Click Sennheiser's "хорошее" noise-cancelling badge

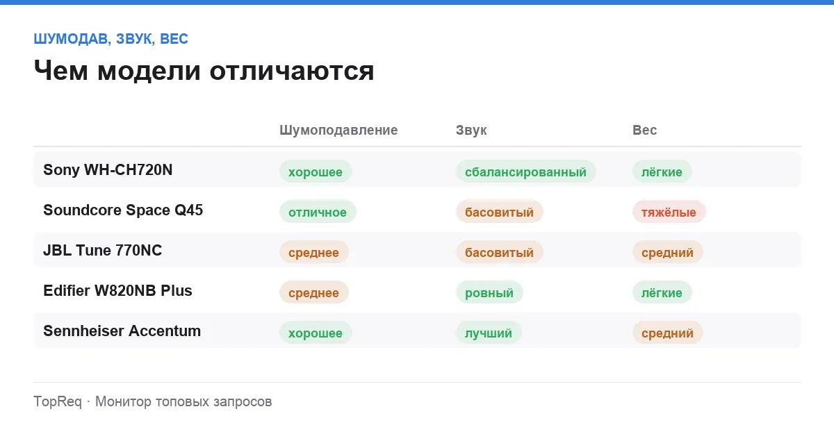pyautogui.click(x=316, y=333)
